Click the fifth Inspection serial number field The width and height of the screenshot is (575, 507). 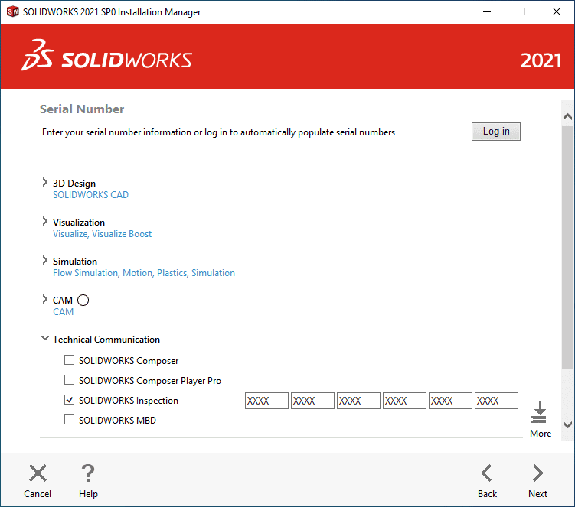(x=450, y=401)
